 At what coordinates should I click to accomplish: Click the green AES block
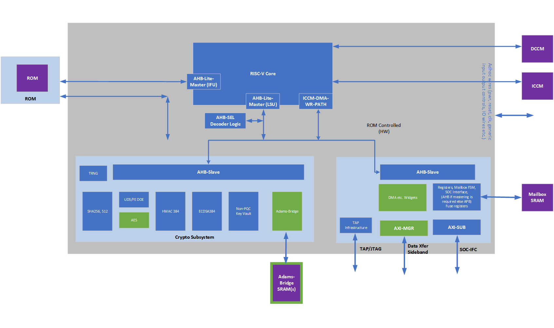tap(134, 220)
